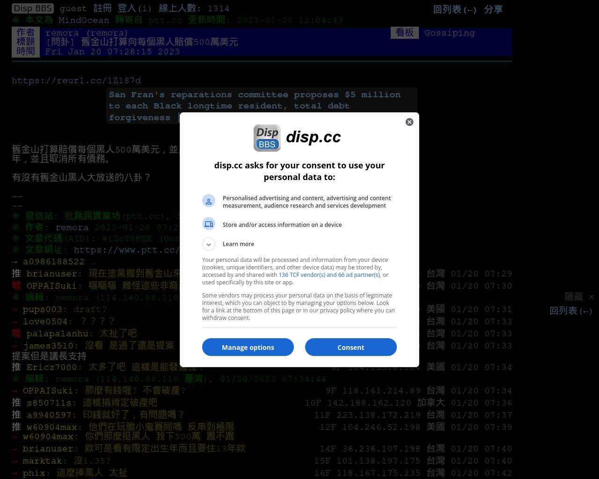
Task: Click the 線上人數: 1314 counter
Action: tap(194, 8)
